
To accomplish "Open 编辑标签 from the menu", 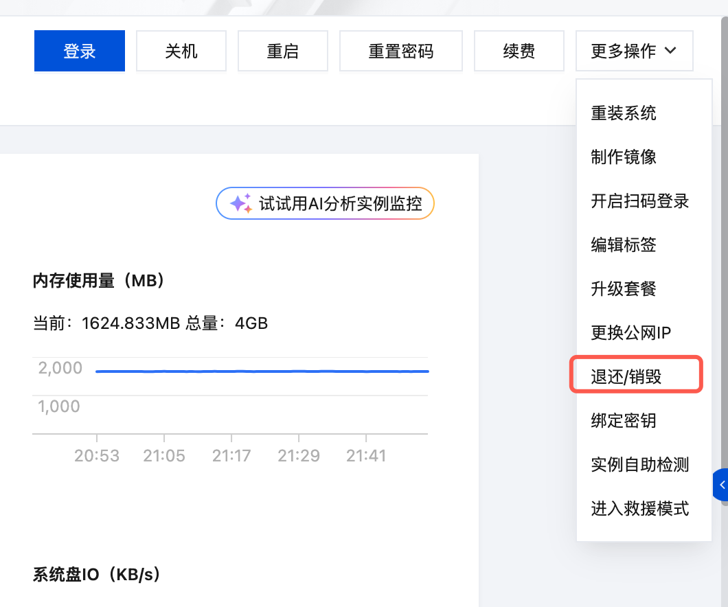I will point(624,244).
